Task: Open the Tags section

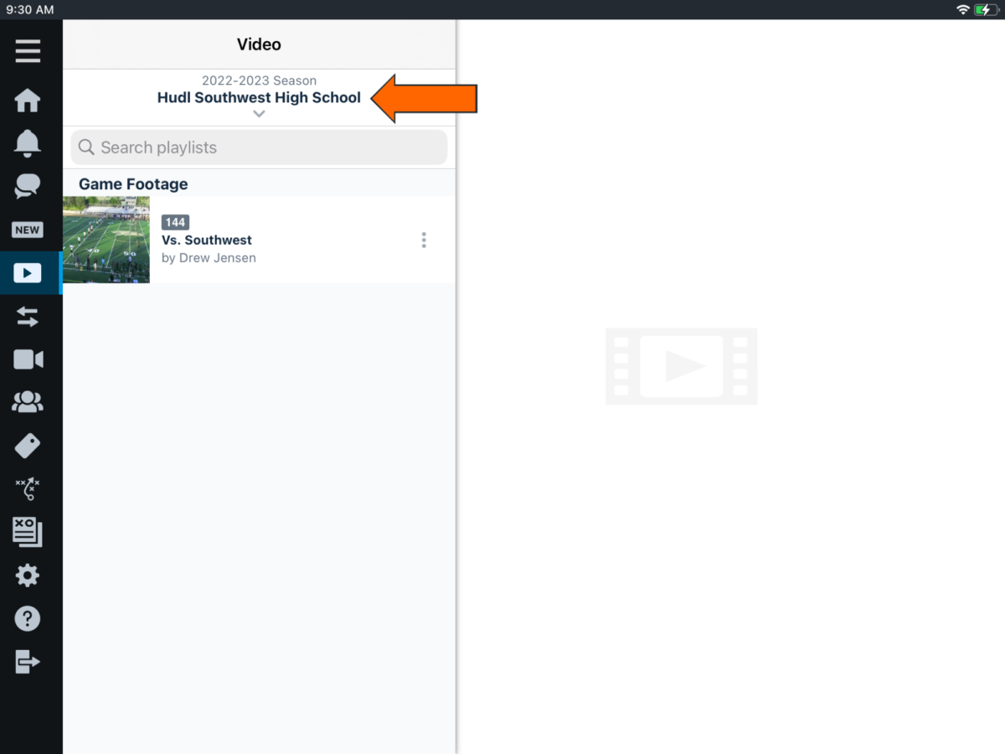Action: 28,445
